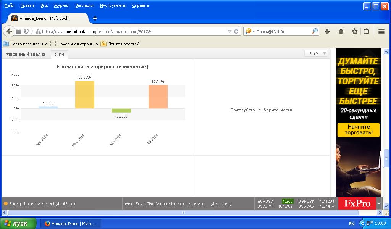Open the Инструменты menu
Image resolution: width=391 pixels, height=229 pixels.
pyautogui.click(x=113, y=5)
